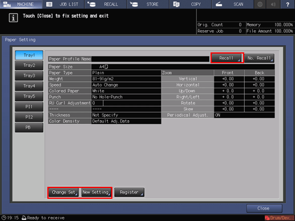Screen dimensions: 295x221
Task: Switch to the JOB LIST tab
Action: [x=63, y=5]
